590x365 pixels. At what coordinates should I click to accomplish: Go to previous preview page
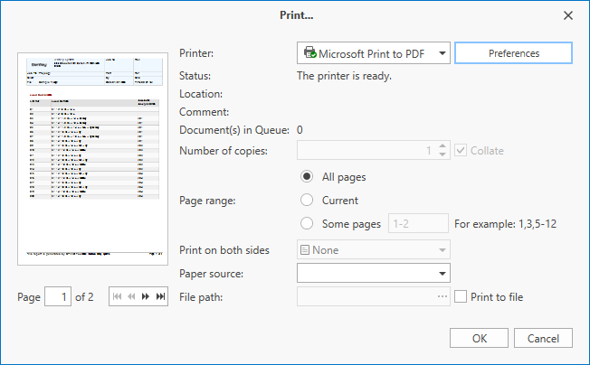[x=131, y=296]
